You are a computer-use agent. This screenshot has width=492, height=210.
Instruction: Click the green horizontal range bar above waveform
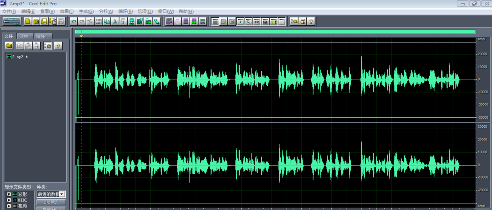click(x=275, y=32)
